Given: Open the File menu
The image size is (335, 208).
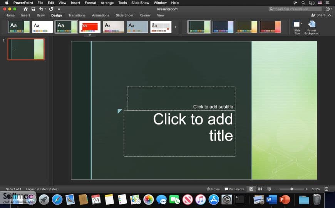Looking at the screenshot, I should (x=40, y=3).
